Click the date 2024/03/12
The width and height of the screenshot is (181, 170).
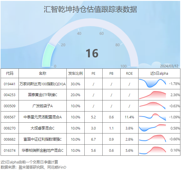point(169,66)
